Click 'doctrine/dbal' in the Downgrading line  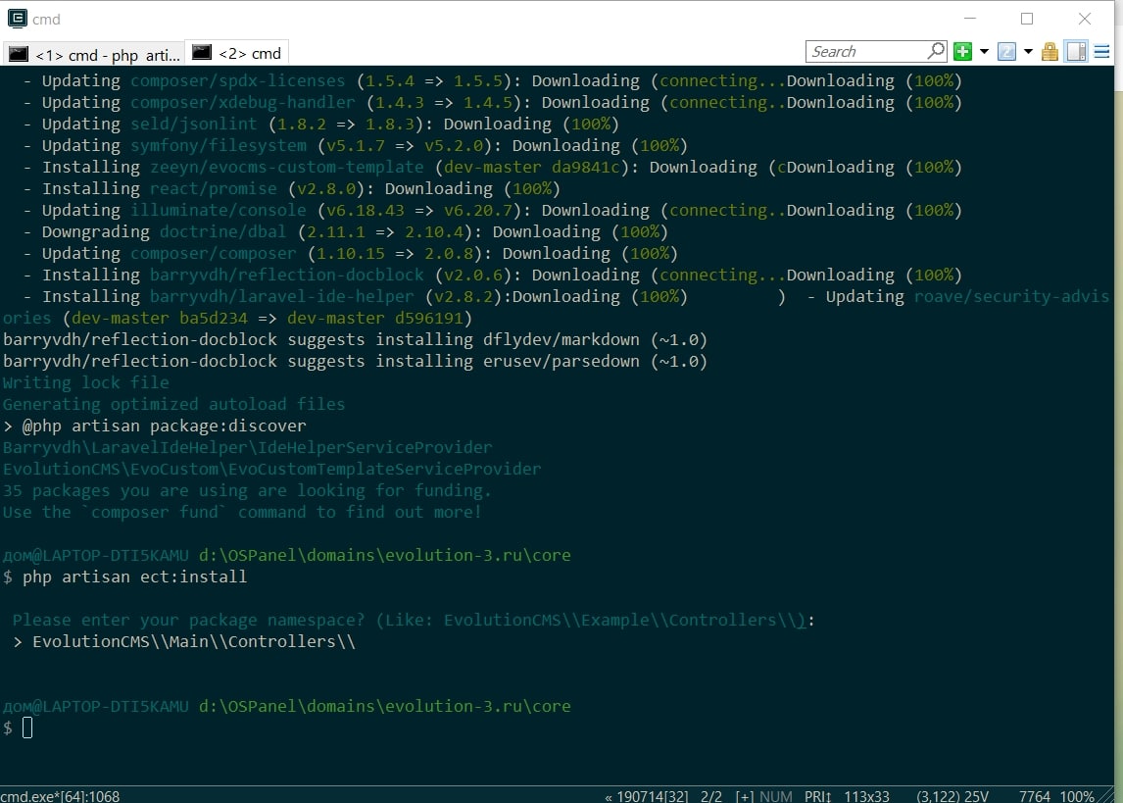[222, 232]
